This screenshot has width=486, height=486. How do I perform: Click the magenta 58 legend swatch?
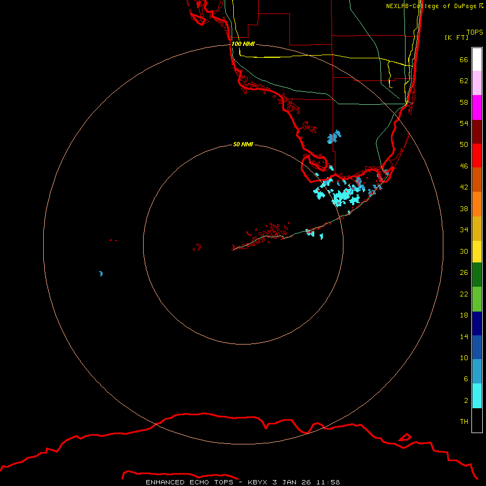(x=477, y=107)
